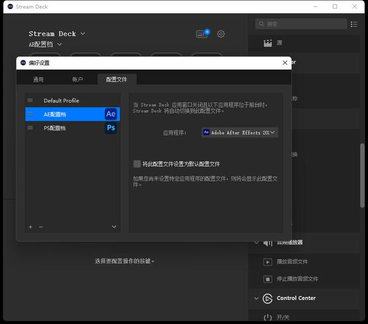This screenshot has width=368, height=324.
Task: Add a new profile with plus button
Action: (30, 227)
